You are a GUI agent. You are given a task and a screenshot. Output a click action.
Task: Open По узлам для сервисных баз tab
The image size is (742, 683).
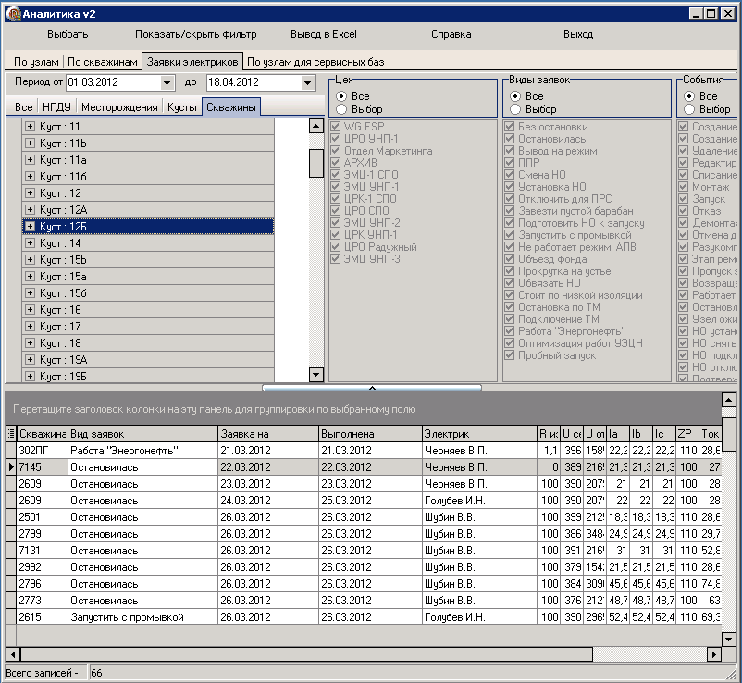315,62
